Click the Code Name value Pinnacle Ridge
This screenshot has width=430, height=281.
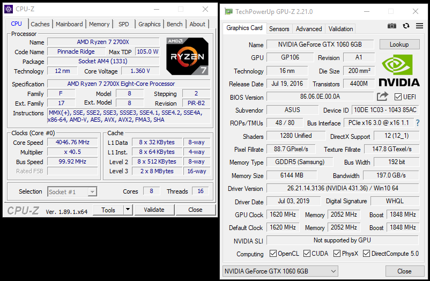click(76, 51)
